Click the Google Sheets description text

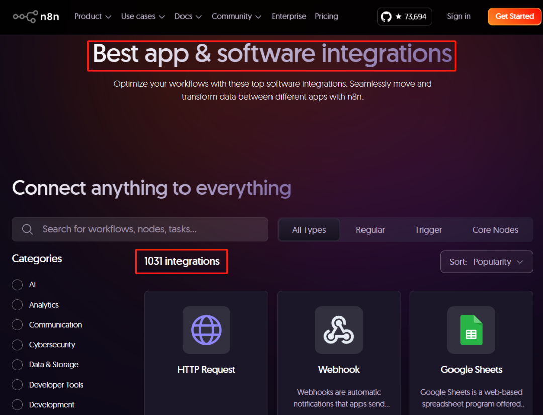pyautogui.click(x=471, y=398)
